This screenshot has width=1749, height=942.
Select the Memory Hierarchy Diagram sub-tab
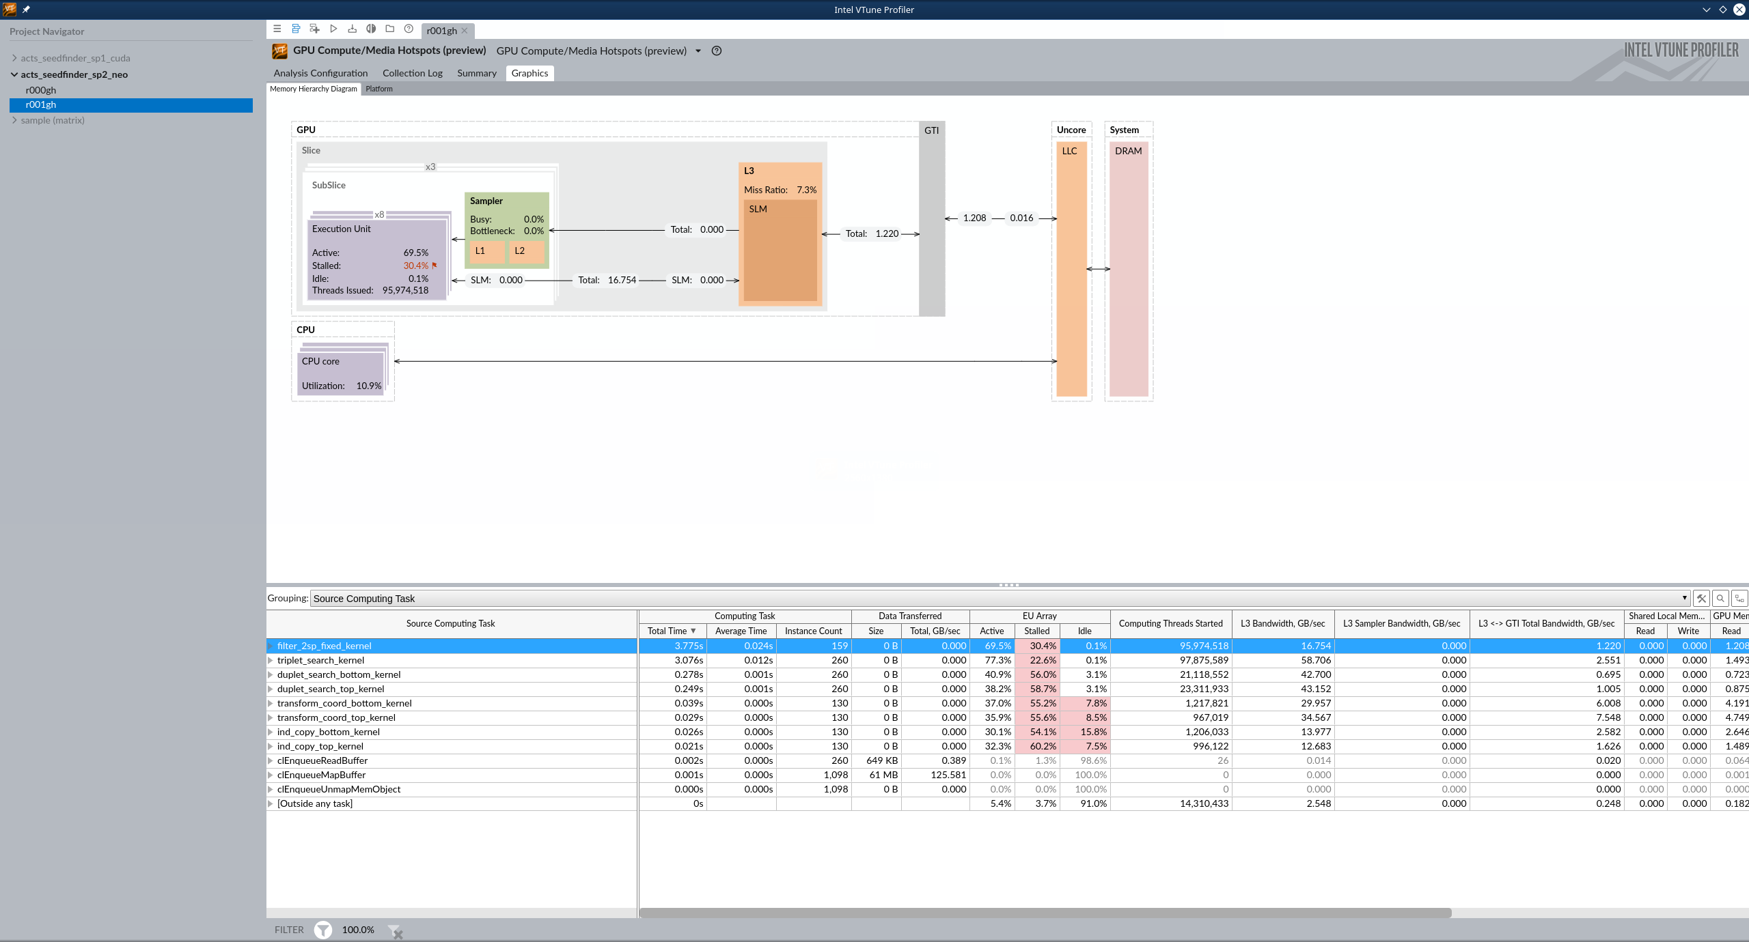[x=314, y=89]
